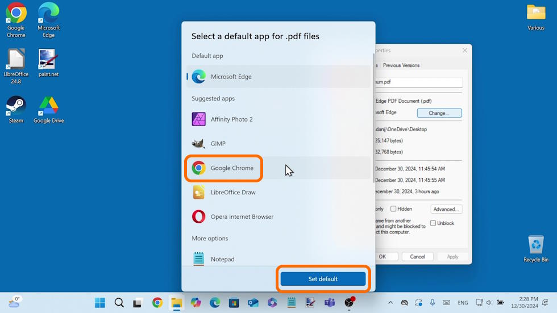Open Task View from the taskbar
Viewport: 557px width, 313px height.
[x=138, y=303]
